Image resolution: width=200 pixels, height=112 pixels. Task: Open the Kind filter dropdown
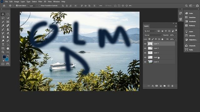point(150,31)
